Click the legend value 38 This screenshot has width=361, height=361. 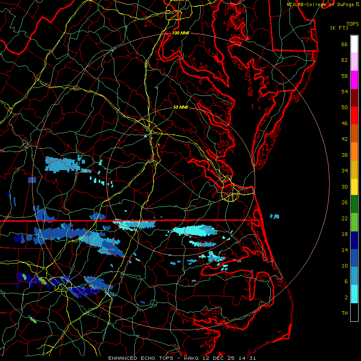pos(345,155)
